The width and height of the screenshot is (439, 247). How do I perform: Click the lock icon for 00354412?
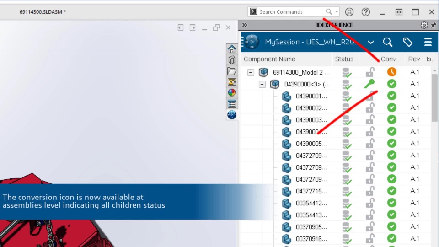[x=370, y=203]
